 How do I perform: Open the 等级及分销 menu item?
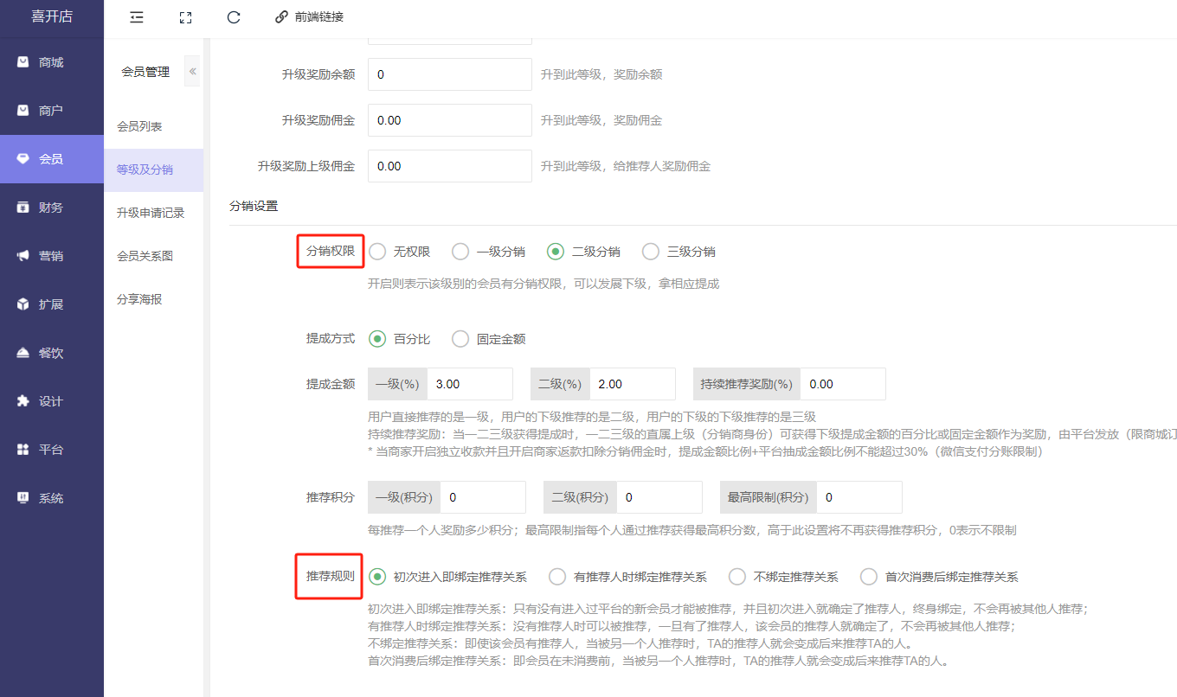[153, 169]
